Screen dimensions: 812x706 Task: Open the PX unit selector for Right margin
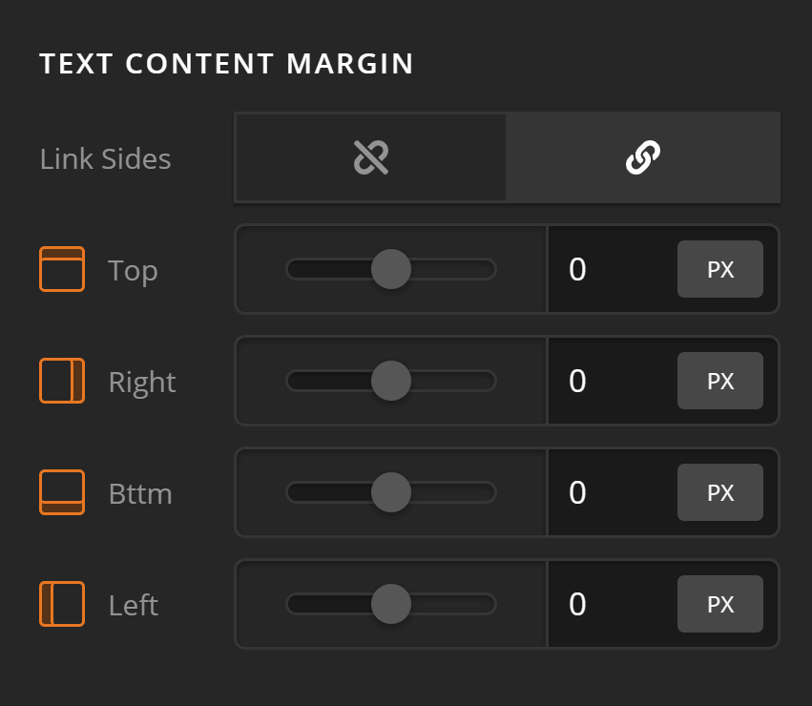720,382
